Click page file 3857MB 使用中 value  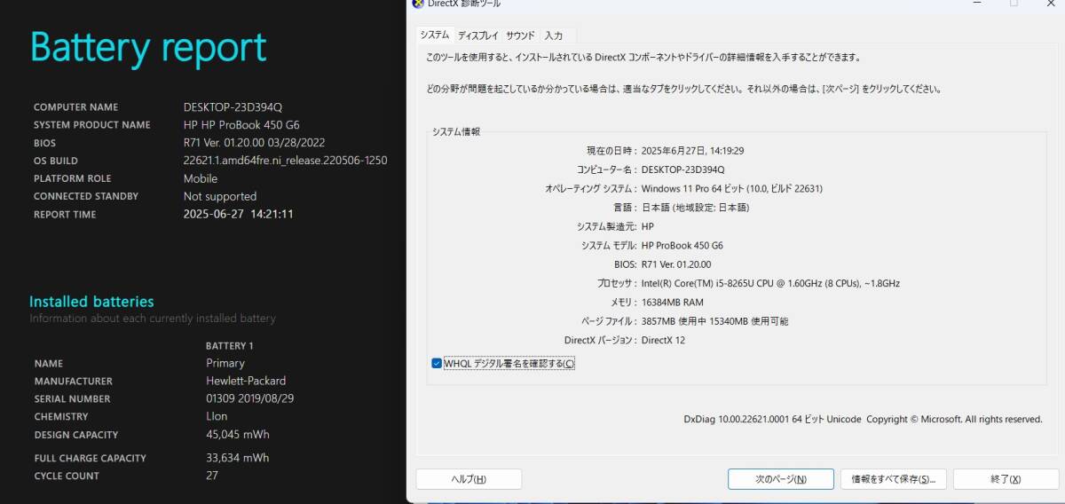(714, 321)
